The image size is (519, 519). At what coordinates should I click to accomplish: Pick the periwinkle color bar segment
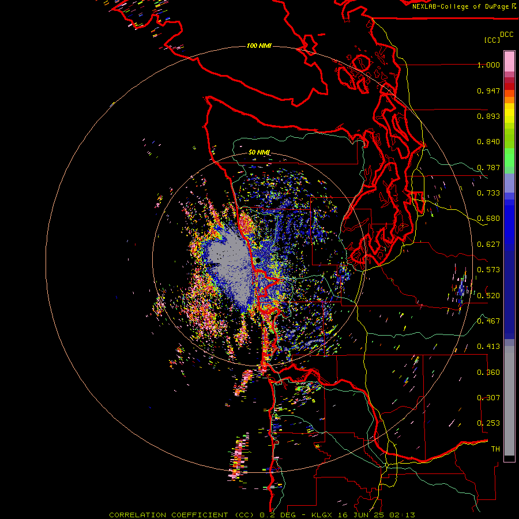(509, 183)
